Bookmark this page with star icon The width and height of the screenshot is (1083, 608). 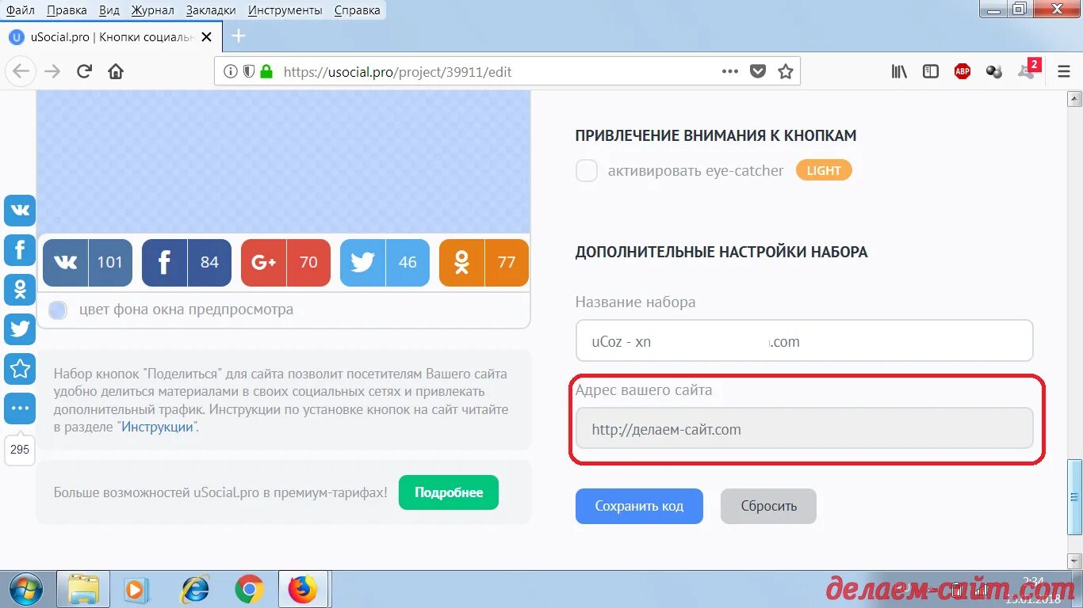point(786,71)
